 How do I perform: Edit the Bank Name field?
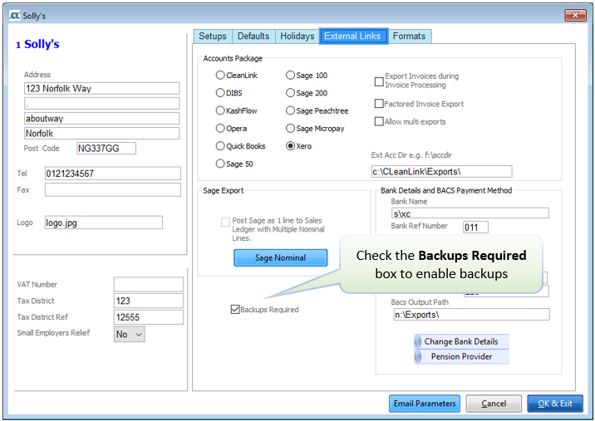470,213
